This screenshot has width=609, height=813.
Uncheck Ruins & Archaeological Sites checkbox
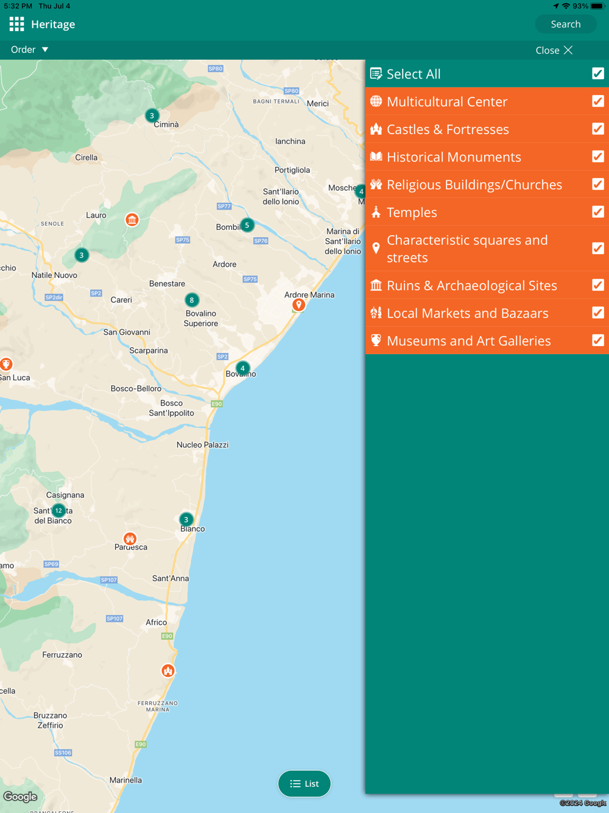pos(598,285)
